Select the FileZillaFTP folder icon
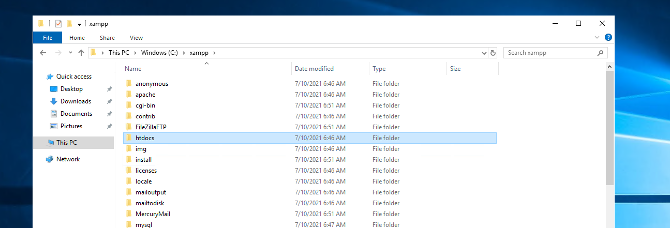Viewport: 670px width, 228px height. click(129, 127)
